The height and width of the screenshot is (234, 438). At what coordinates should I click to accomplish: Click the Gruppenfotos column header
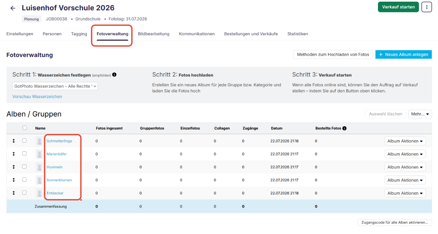(x=152, y=128)
